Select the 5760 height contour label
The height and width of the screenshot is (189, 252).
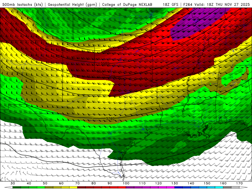[x=110, y=118]
